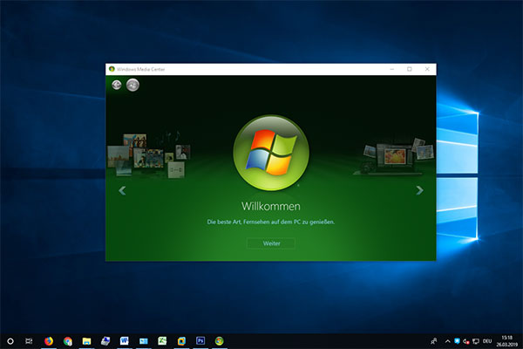Click the Willkommen heading text
Screen dimensions: 523x349
click(x=271, y=207)
